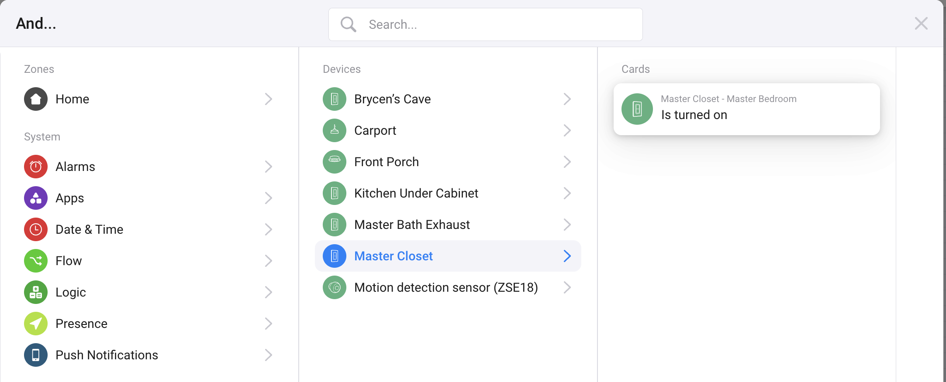Click the green Flow shuffle icon
The image size is (946, 382).
[x=36, y=261]
